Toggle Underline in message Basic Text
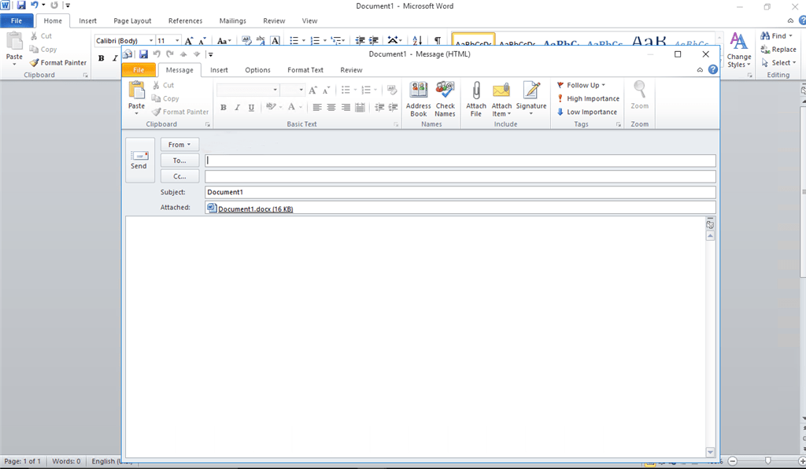The height and width of the screenshot is (469, 806). (251, 107)
